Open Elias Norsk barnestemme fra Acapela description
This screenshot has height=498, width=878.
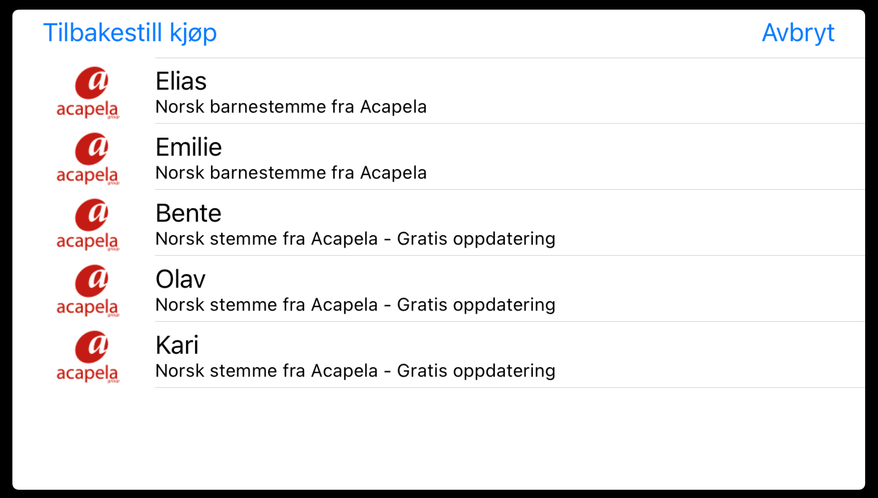coord(291,107)
